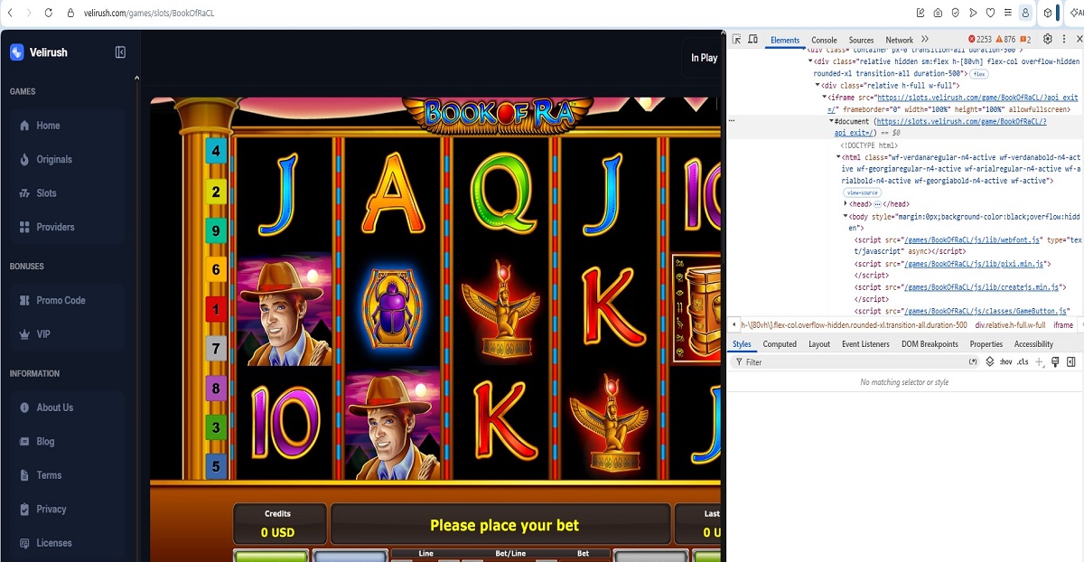The height and width of the screenshot is (562, 1084).
Task: Show more DevTools tabs chevron
Action: click(x=925, y=40)
